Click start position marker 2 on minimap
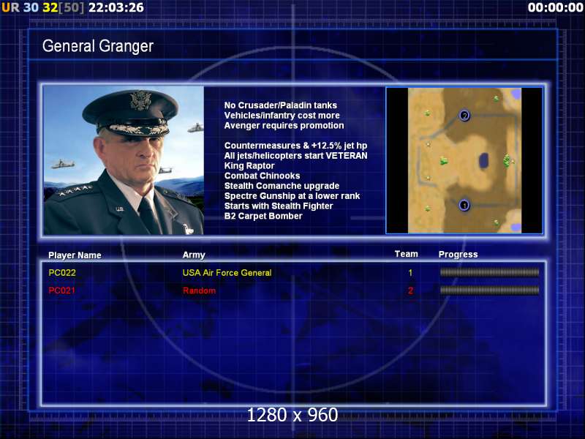Screen dimensions: 585x439 click(x=464, y=116)
